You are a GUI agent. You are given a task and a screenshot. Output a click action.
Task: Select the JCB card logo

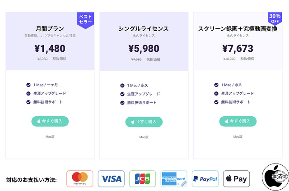(x=142, y=178)
